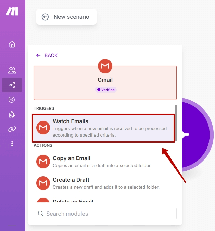Click the Make logo in sidebar
This screenshot has width=215, height=231.
(12, 11)
